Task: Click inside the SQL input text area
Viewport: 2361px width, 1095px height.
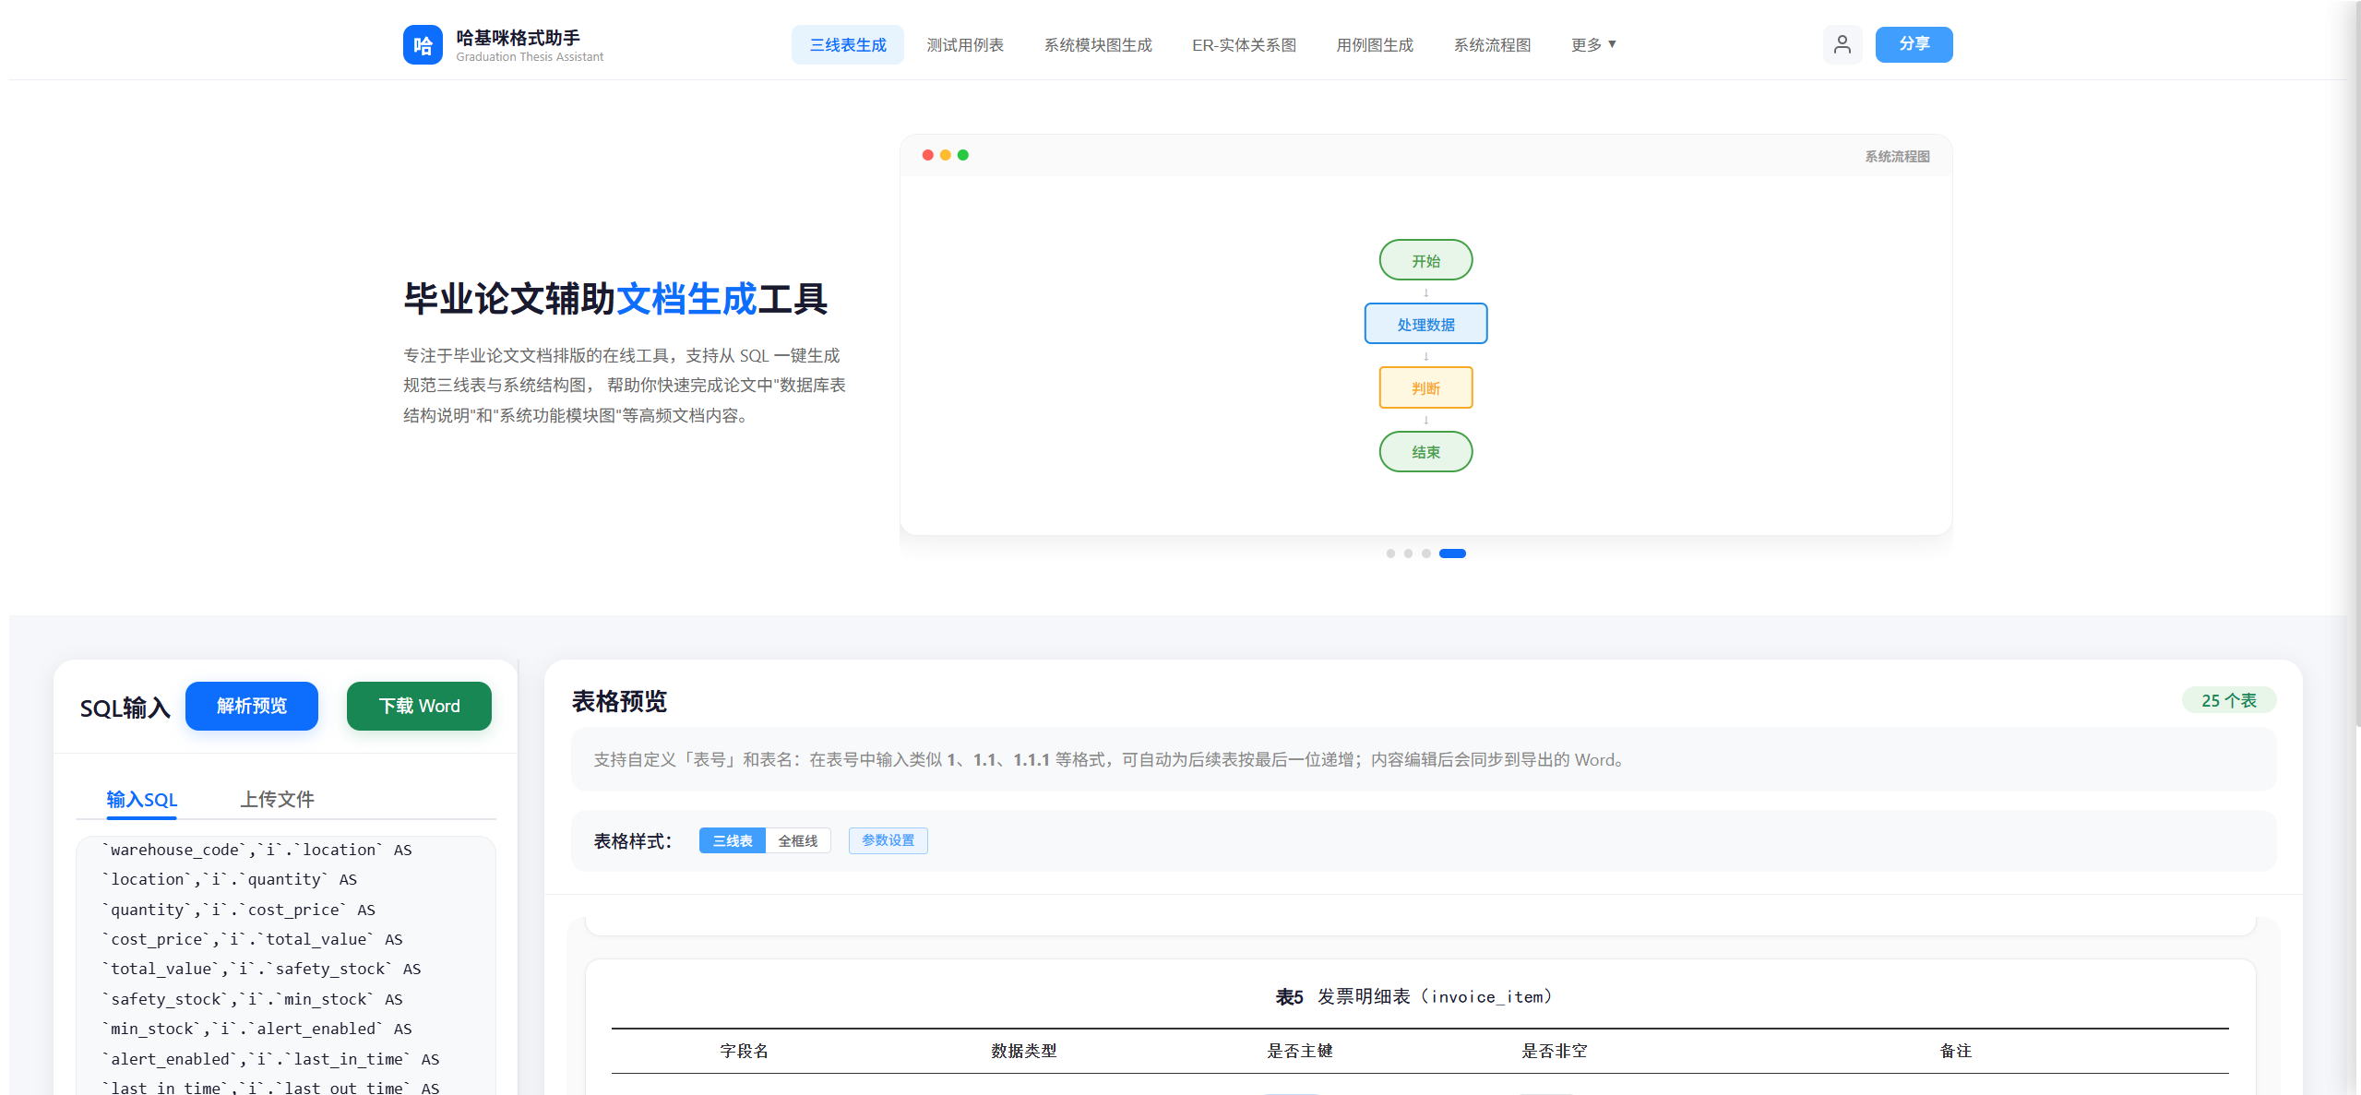Action: (x=286, y=969)
